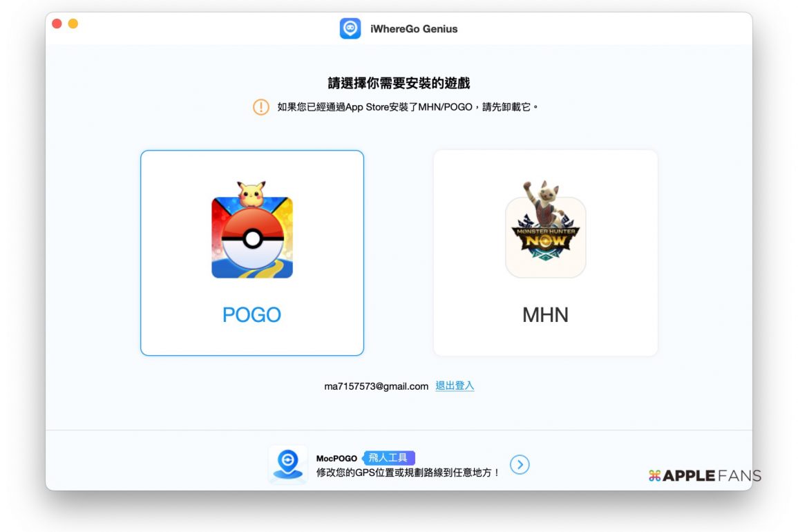Viewport: 798px width, 532px height.
Task: Click the 請選擇你需要安裝的遊戲 heading
Action: tap(399, 84)
